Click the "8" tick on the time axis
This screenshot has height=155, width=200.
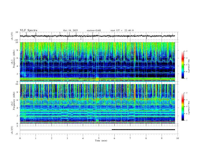pyautogui.click(x=146, y=138)
